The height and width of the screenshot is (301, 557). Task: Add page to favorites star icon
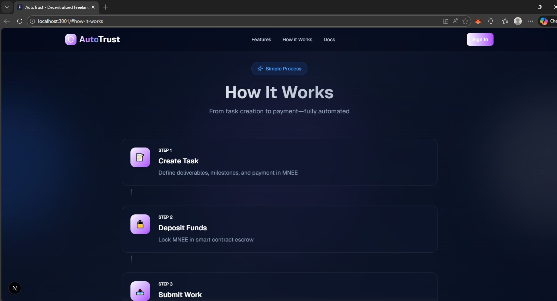click(x=465, y=21)
